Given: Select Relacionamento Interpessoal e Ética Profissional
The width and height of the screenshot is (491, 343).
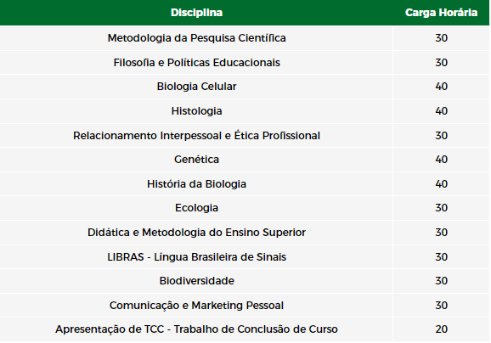Looking at the screenshot, I should (x=196, y=136).
